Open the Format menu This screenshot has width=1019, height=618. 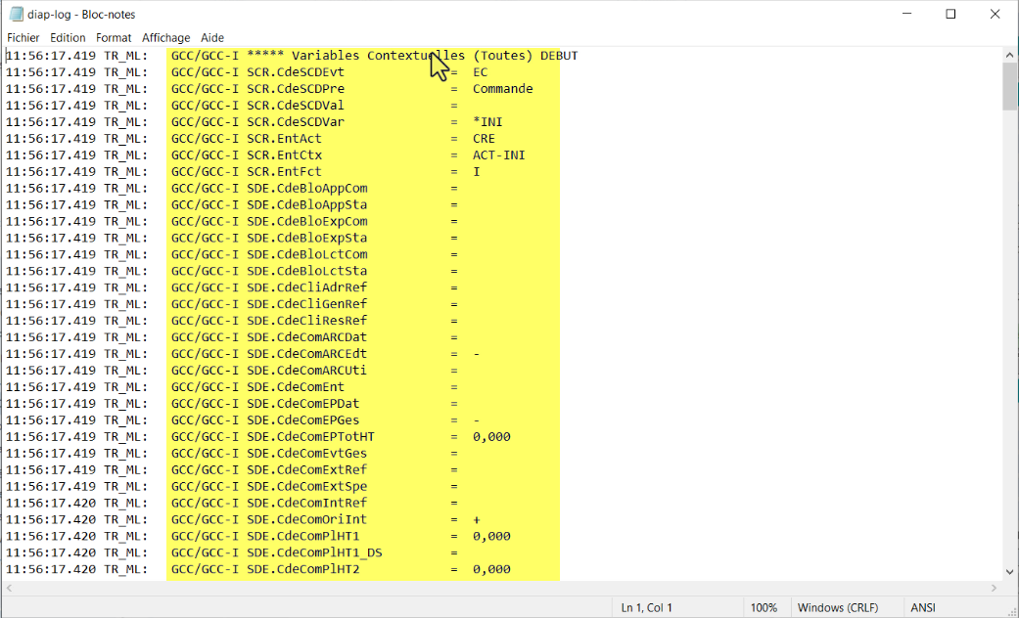114,37
